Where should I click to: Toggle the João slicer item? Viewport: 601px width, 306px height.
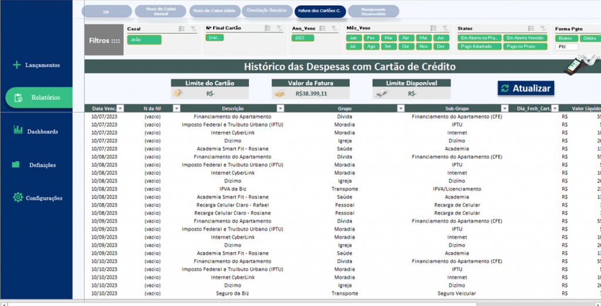[x=144, y=40]
